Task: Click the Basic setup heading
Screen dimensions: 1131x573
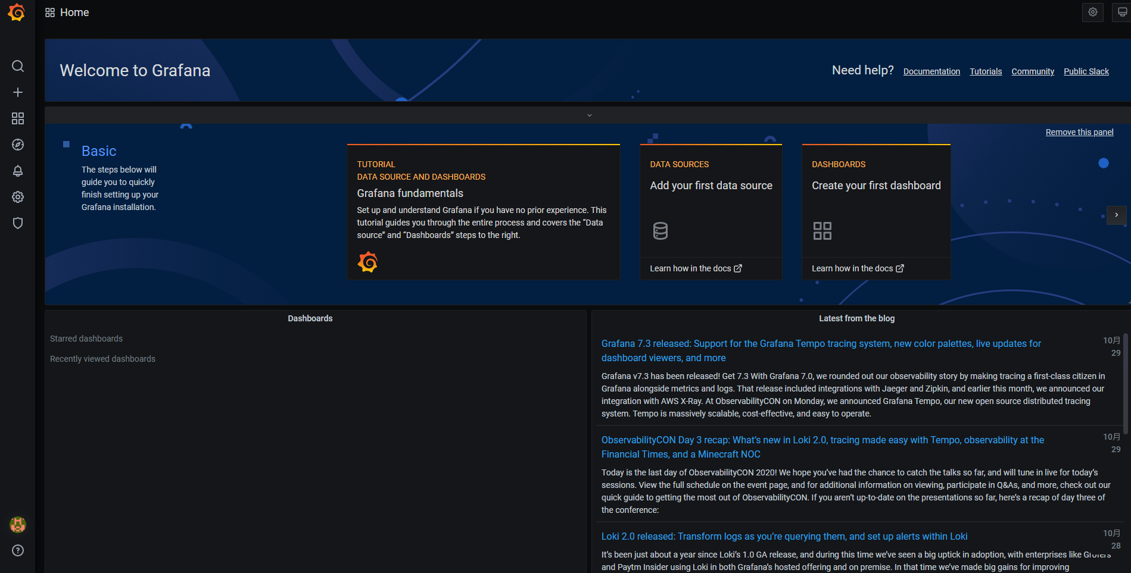Action: pyautogui.click(x=99, y=151)
